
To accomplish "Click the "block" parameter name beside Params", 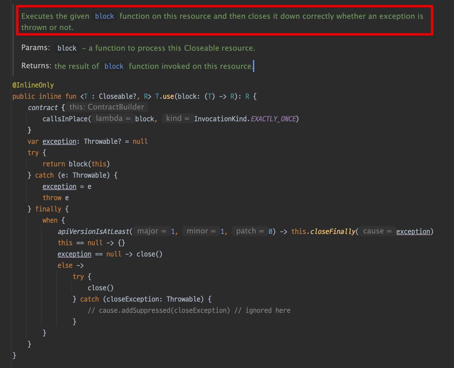I will pyautogui.click(x=67, y=48).
